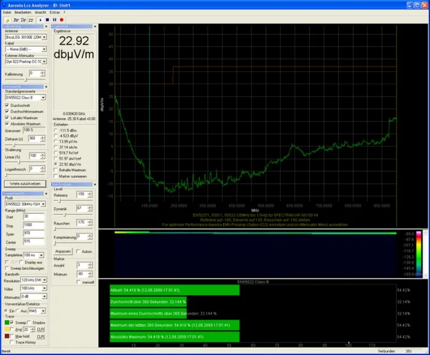Open the Antenne dropdown
Viewport: 430px width, 355px height.
pyautogui.click(x=44, y=38)
